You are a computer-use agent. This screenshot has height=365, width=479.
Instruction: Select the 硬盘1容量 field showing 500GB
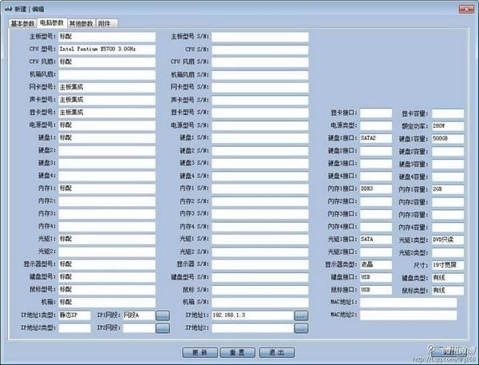(448, 138)
